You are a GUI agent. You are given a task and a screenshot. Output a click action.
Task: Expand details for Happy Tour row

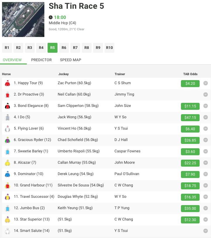205,83
